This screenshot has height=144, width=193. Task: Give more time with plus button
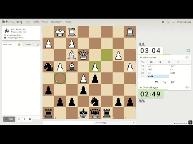pyautogui.click(x=188, y=51)
